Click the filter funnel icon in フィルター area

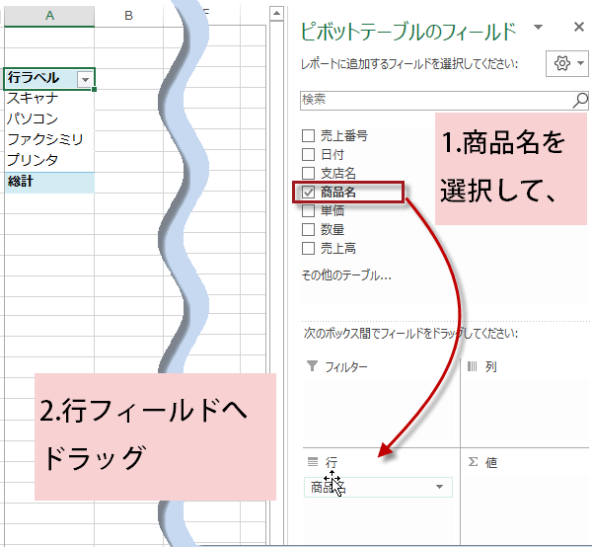[x=312, y=367]
